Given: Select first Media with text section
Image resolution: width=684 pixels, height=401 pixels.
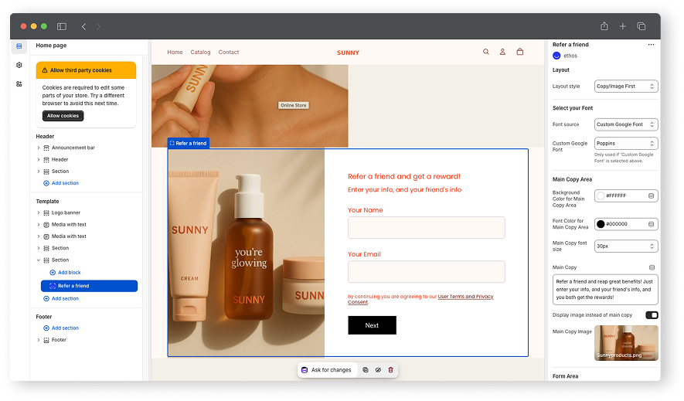Looking at the screenshot, I should click(x=69, y=225).
